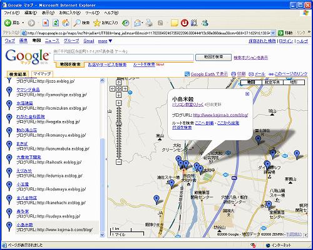Open the 金八金物店 result link
Viewport: 313px width, 250px height.
pos(27,197)
